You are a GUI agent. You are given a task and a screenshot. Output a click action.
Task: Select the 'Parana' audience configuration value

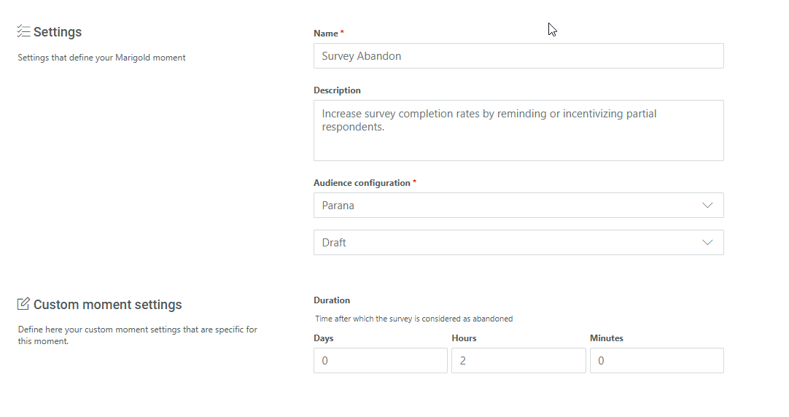click(x=338, y=206)
